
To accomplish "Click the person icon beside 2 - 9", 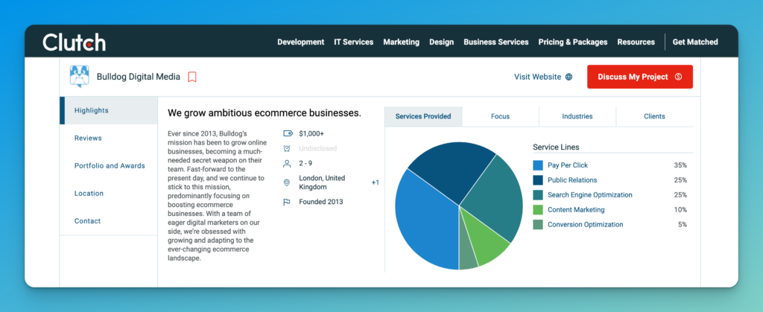I will [x=287, y=163].
